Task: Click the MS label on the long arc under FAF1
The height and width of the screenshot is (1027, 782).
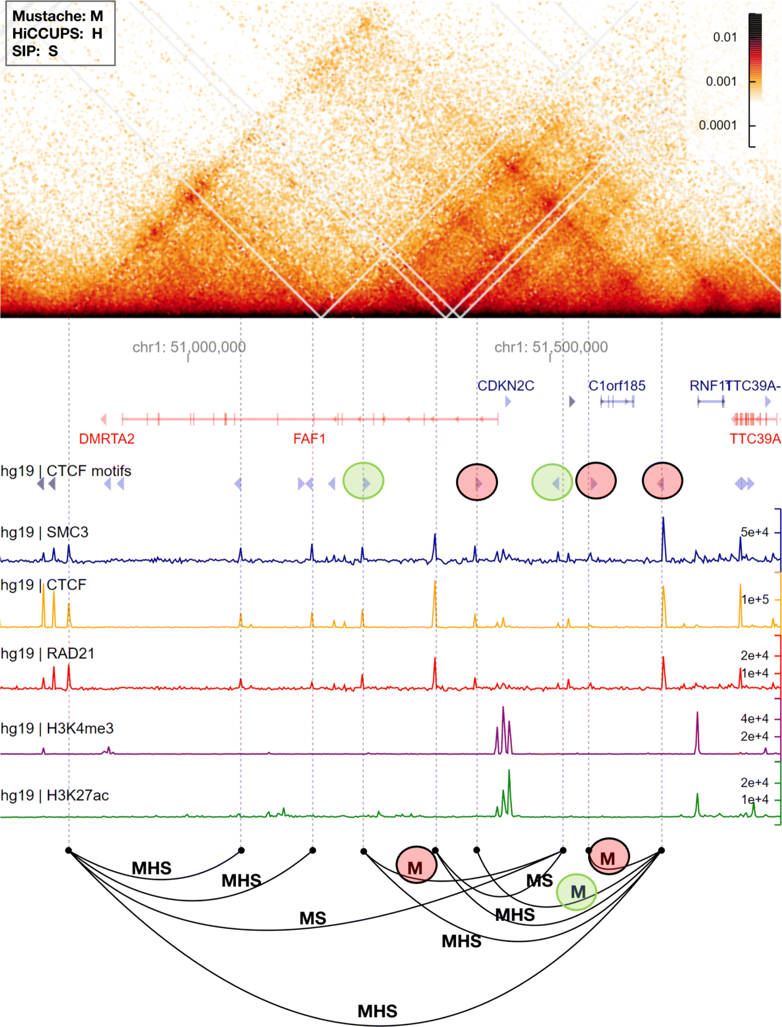Action: pyautogui.click(x=313, y=919)
